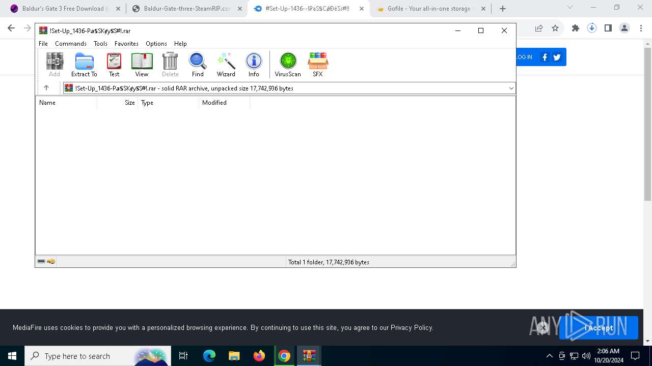The height and width of the screenshot is (366, 652).
Task: Switch to Baldur-Gate-three-SteamRIP tab
Action: [x=187, y=9]
